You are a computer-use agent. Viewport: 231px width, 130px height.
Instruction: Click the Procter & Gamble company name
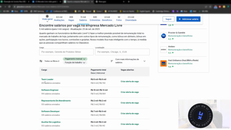176,32
